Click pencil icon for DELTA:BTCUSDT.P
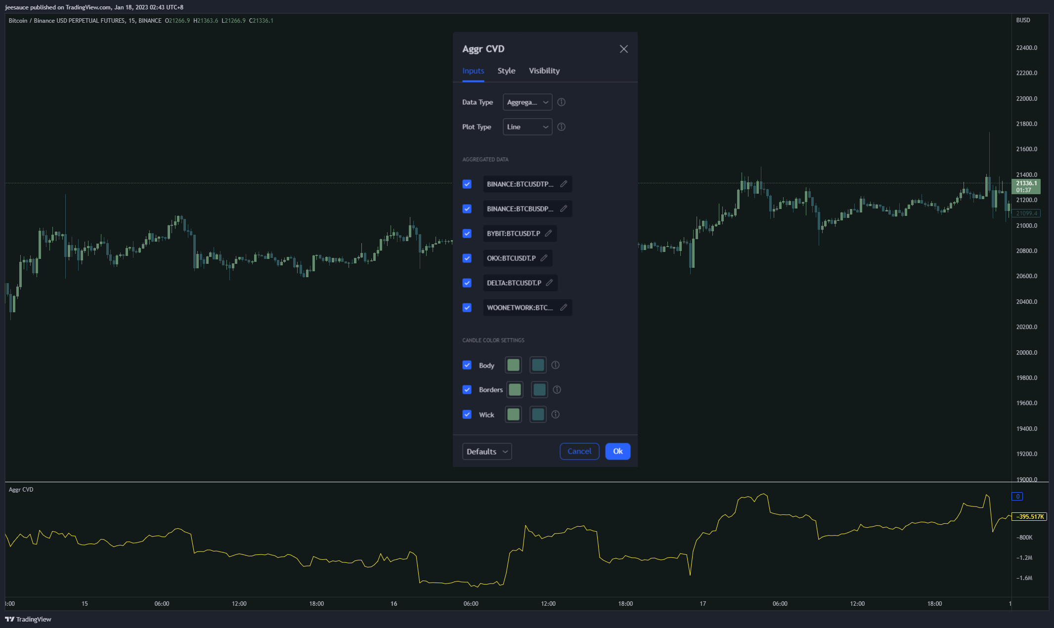This screenshot has height=628, width=1054. [x=549, y=283]
